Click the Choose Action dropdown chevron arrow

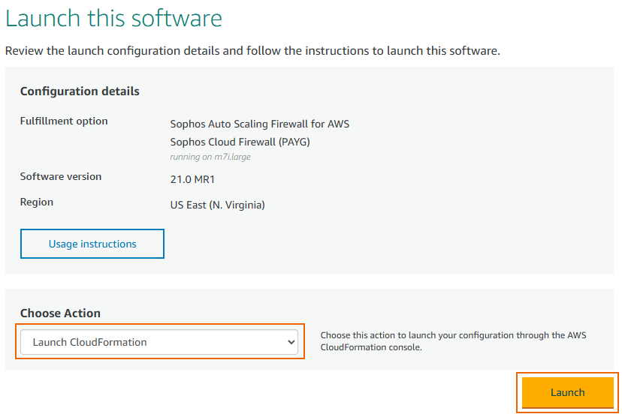click(291, 342)
